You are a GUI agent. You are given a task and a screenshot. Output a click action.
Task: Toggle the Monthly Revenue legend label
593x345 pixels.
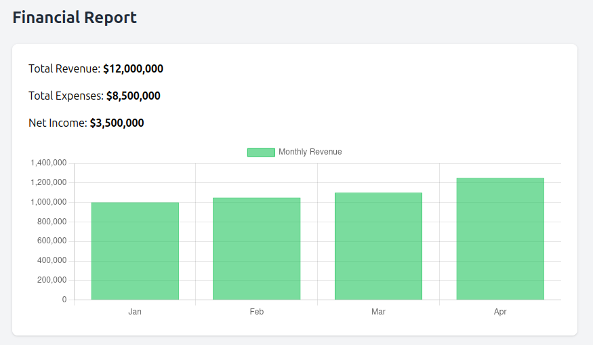coord(310,152)
